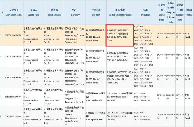Click the "Certificate No." column header
Screen dimensions: 194x127
pos(14,12)
